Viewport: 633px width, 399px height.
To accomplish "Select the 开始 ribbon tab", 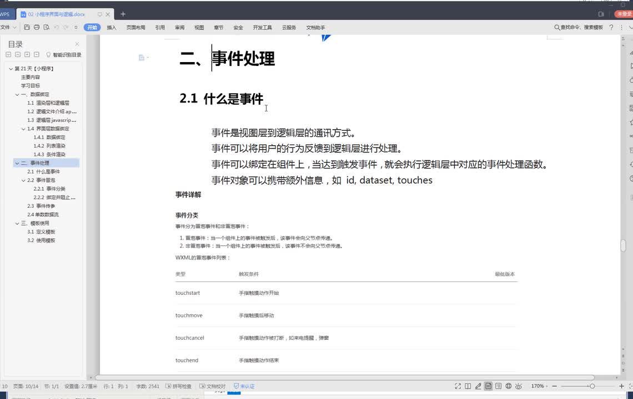I will tap(92, 27).
